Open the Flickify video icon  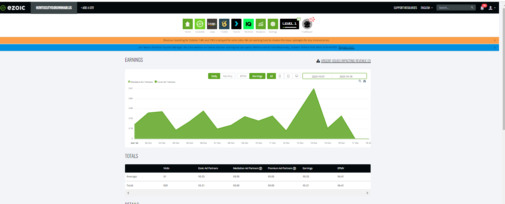pos(224,24)
